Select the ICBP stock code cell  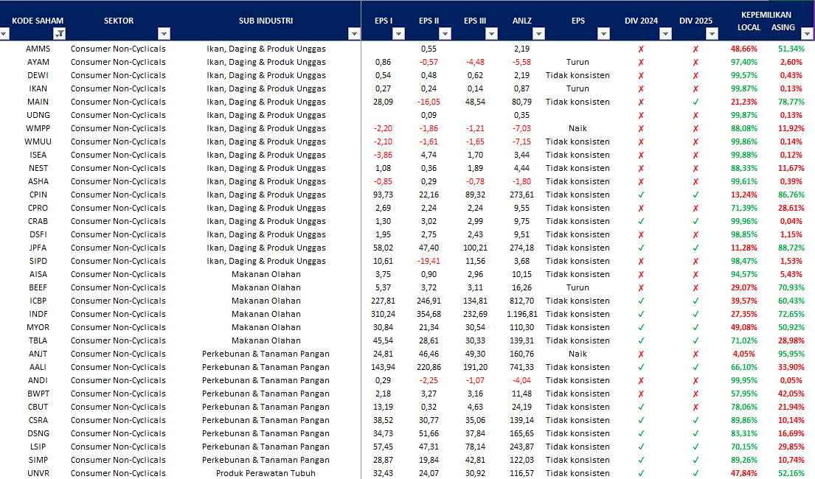tap(38, 301)
